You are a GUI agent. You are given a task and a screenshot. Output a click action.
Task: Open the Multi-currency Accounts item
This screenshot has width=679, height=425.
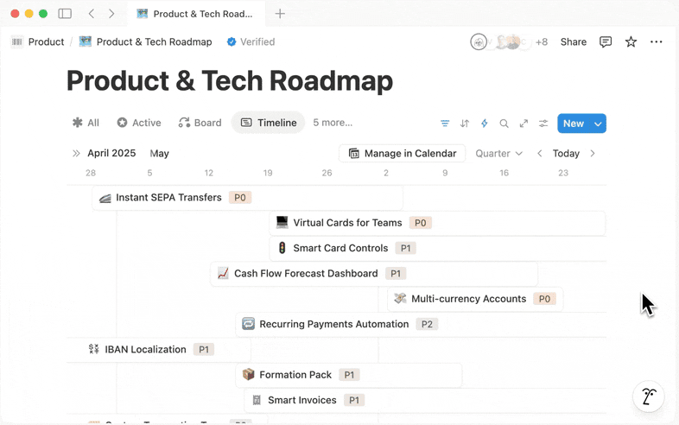point(475,299)
